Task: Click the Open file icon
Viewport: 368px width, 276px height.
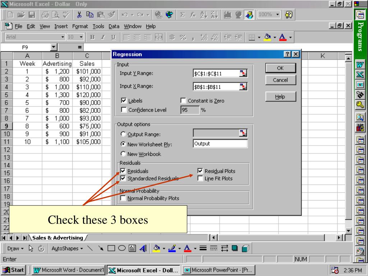Action: 21,15
